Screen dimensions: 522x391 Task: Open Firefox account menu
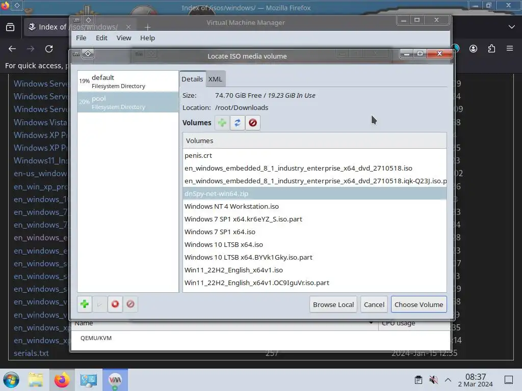[x=473, y=49]
